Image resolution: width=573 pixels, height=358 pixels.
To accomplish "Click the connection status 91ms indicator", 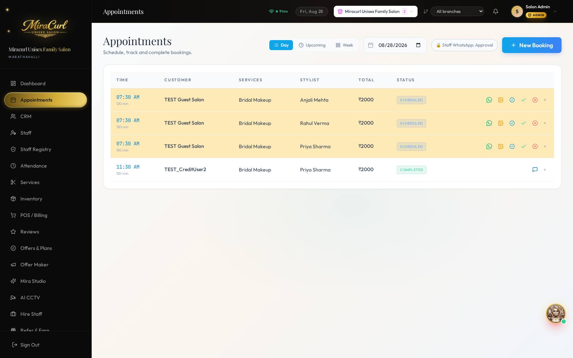I will click(278, 11).
